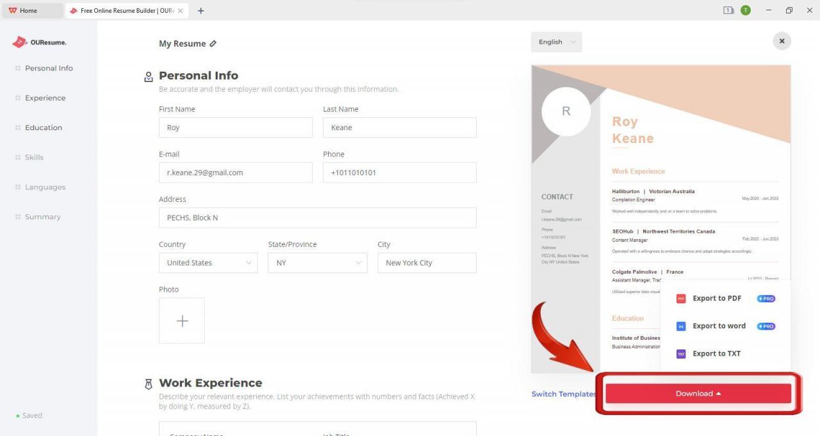Expand the State/Province dropdown showing NY
Viewport: 820px width, 436px height.
tap(318, 263)
